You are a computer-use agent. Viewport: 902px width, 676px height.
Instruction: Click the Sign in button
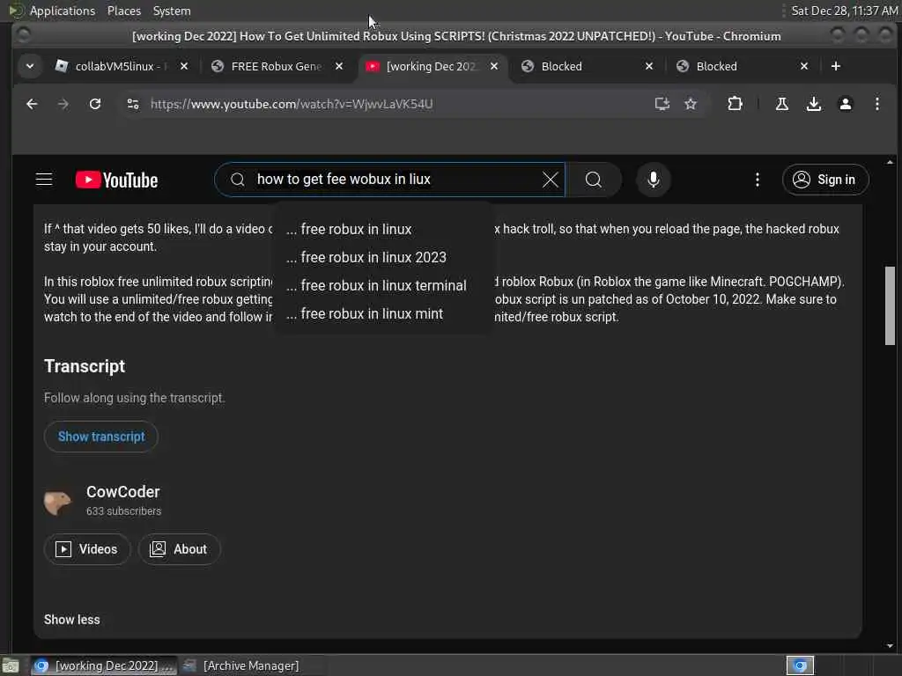tap(824, 180)
